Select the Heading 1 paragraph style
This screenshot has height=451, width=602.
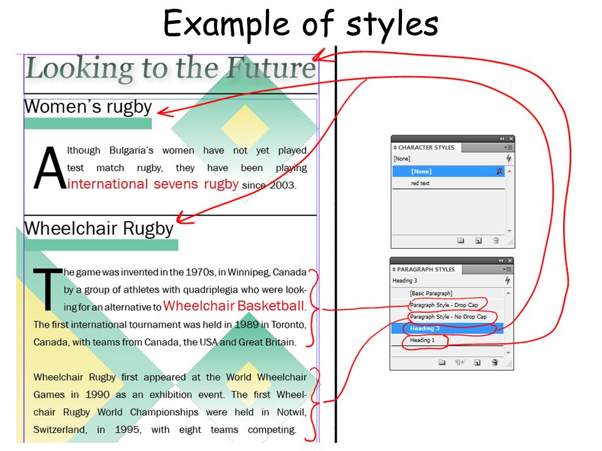[447, 340]
